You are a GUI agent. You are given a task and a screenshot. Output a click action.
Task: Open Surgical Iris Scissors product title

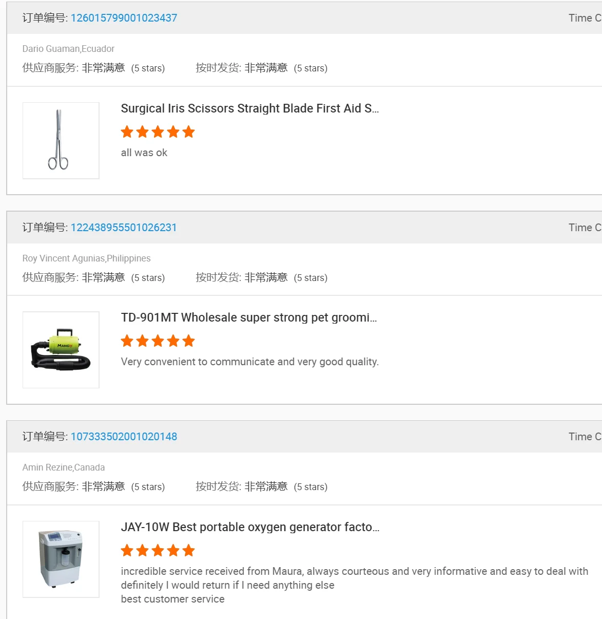tap(250, 108)
